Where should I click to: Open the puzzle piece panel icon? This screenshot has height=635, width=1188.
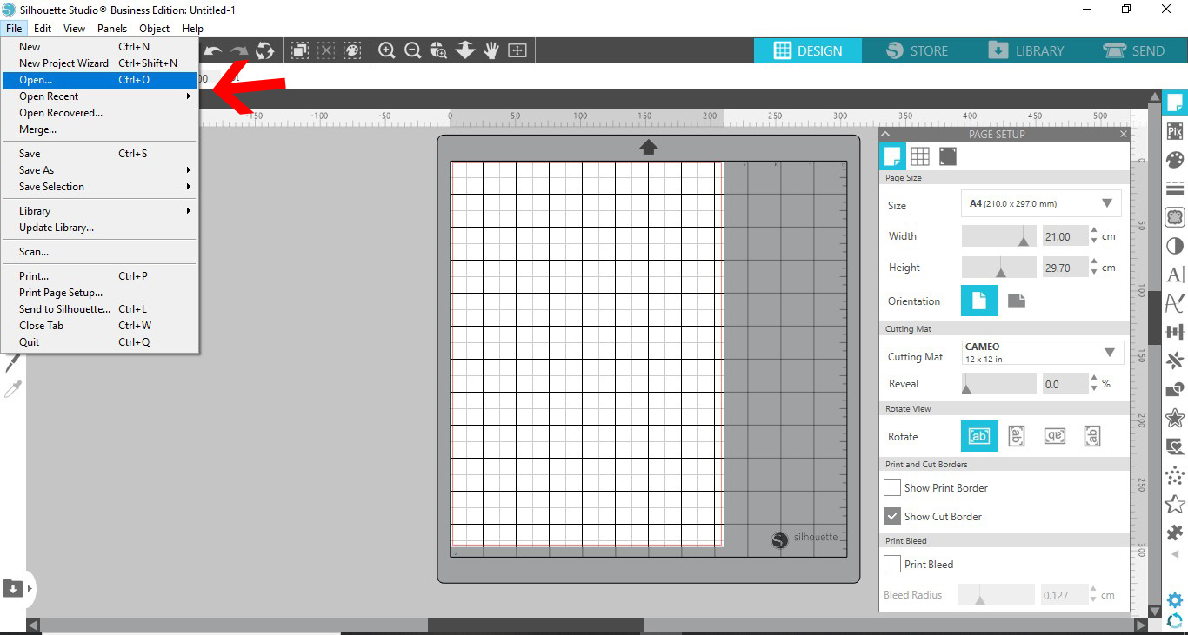pyautogui.click(x=1175, y=532)
